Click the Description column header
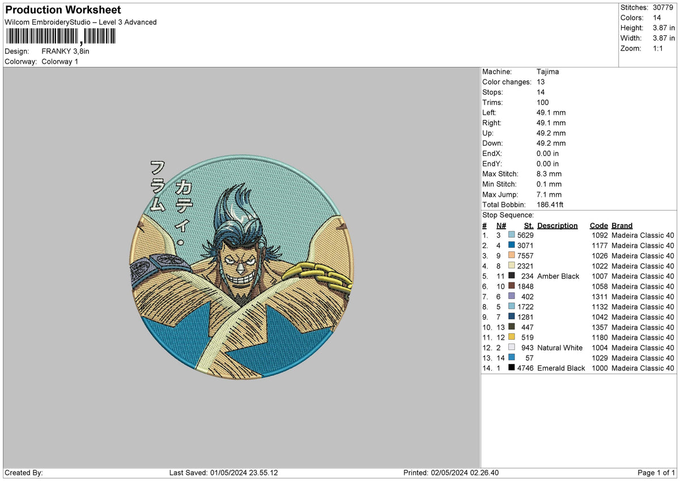This screenshot has width=680, height=481. pyautogui.click(x=558, y=225)
